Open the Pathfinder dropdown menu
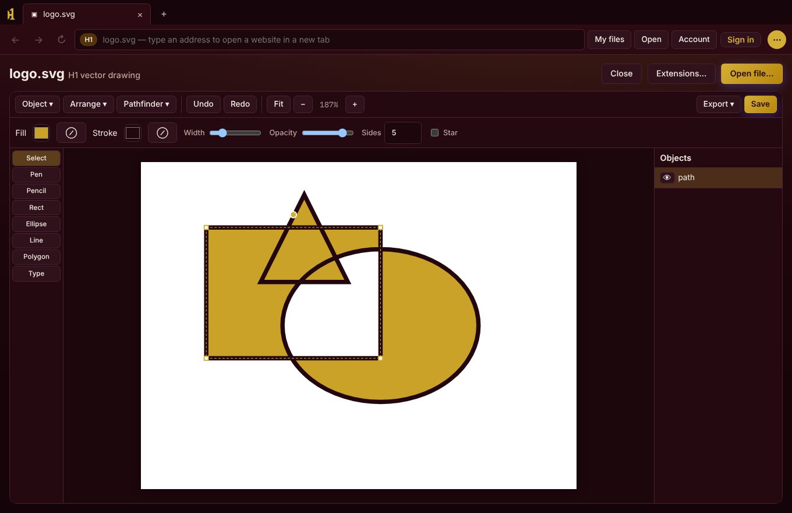The width and height of the screenshot is (792, 513). [x=146, y=104]
